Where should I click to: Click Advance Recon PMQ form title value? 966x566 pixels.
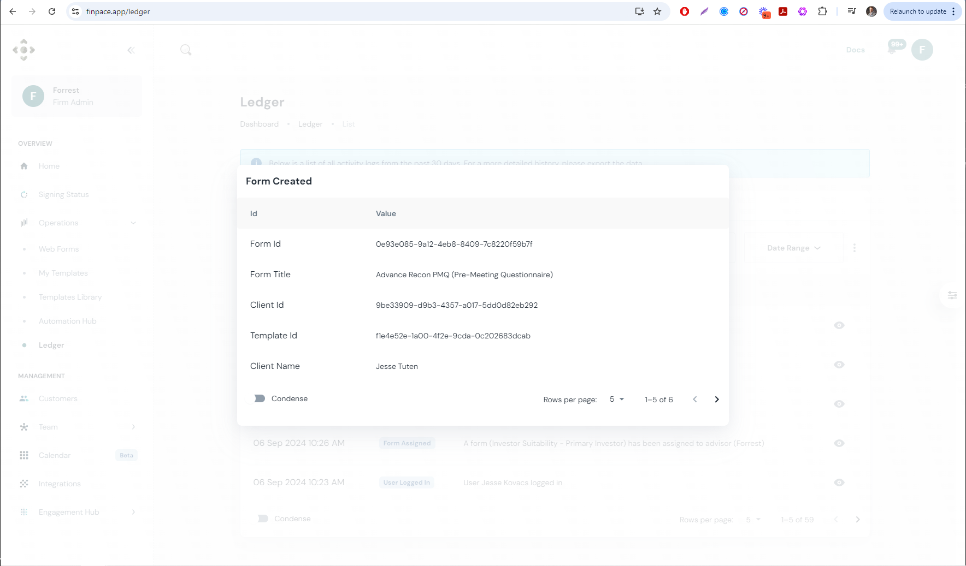464,275
